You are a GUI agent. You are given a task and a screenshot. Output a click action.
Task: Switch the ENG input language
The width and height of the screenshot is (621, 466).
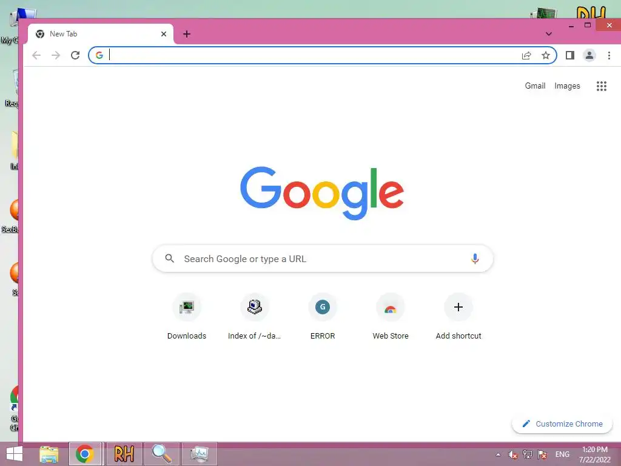562,454
